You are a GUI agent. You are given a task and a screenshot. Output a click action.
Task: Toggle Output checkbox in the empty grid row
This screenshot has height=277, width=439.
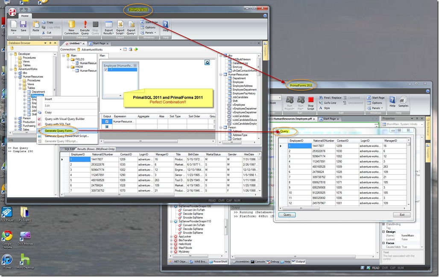tap(107, 126)
